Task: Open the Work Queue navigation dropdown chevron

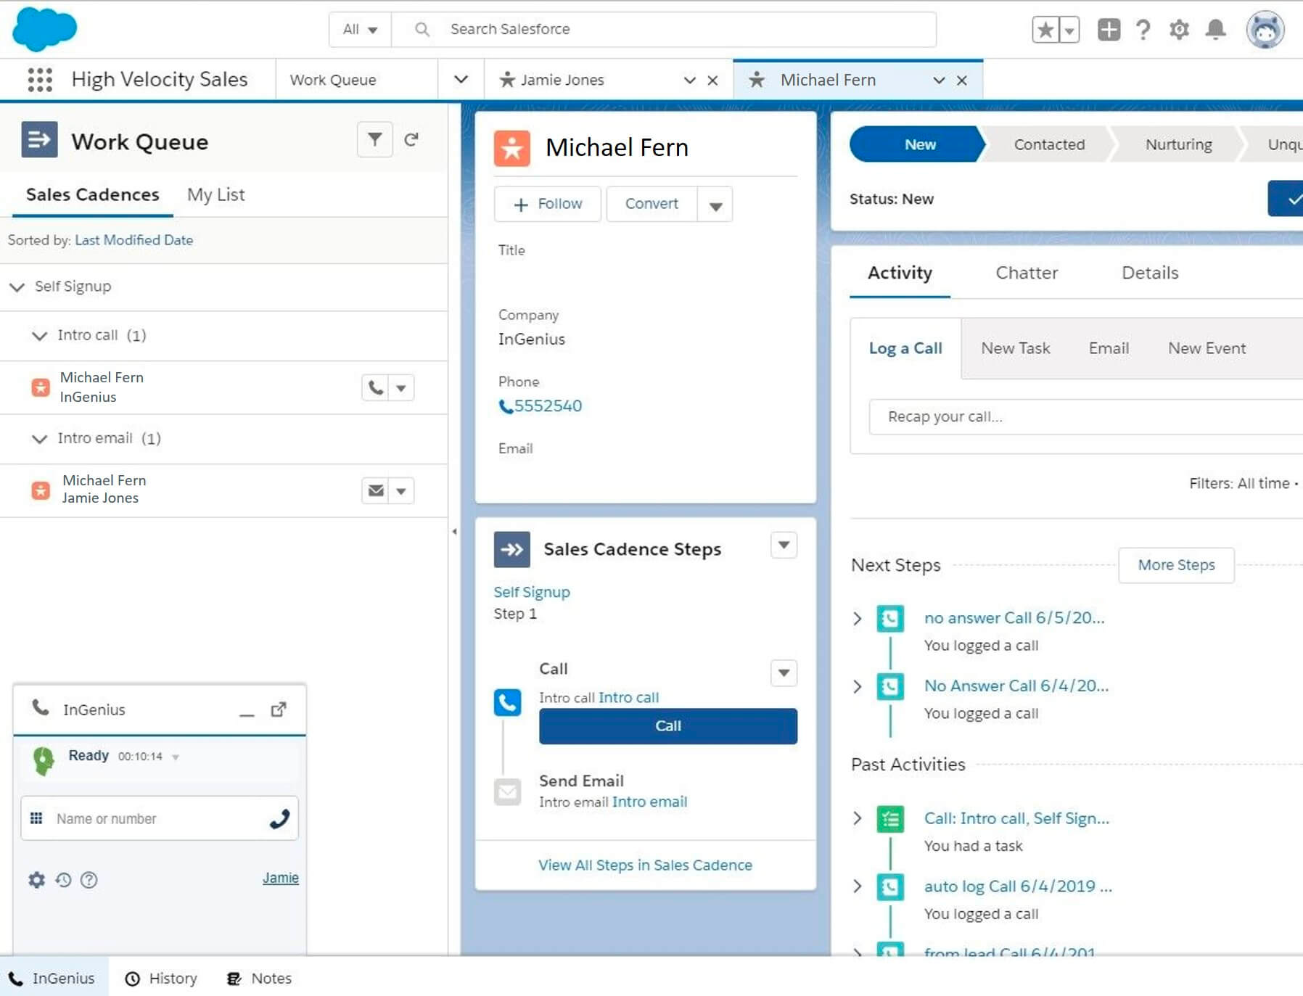Action: tap(461, 79)
